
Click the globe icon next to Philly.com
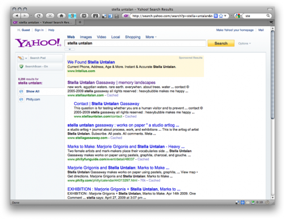[21, 99]
